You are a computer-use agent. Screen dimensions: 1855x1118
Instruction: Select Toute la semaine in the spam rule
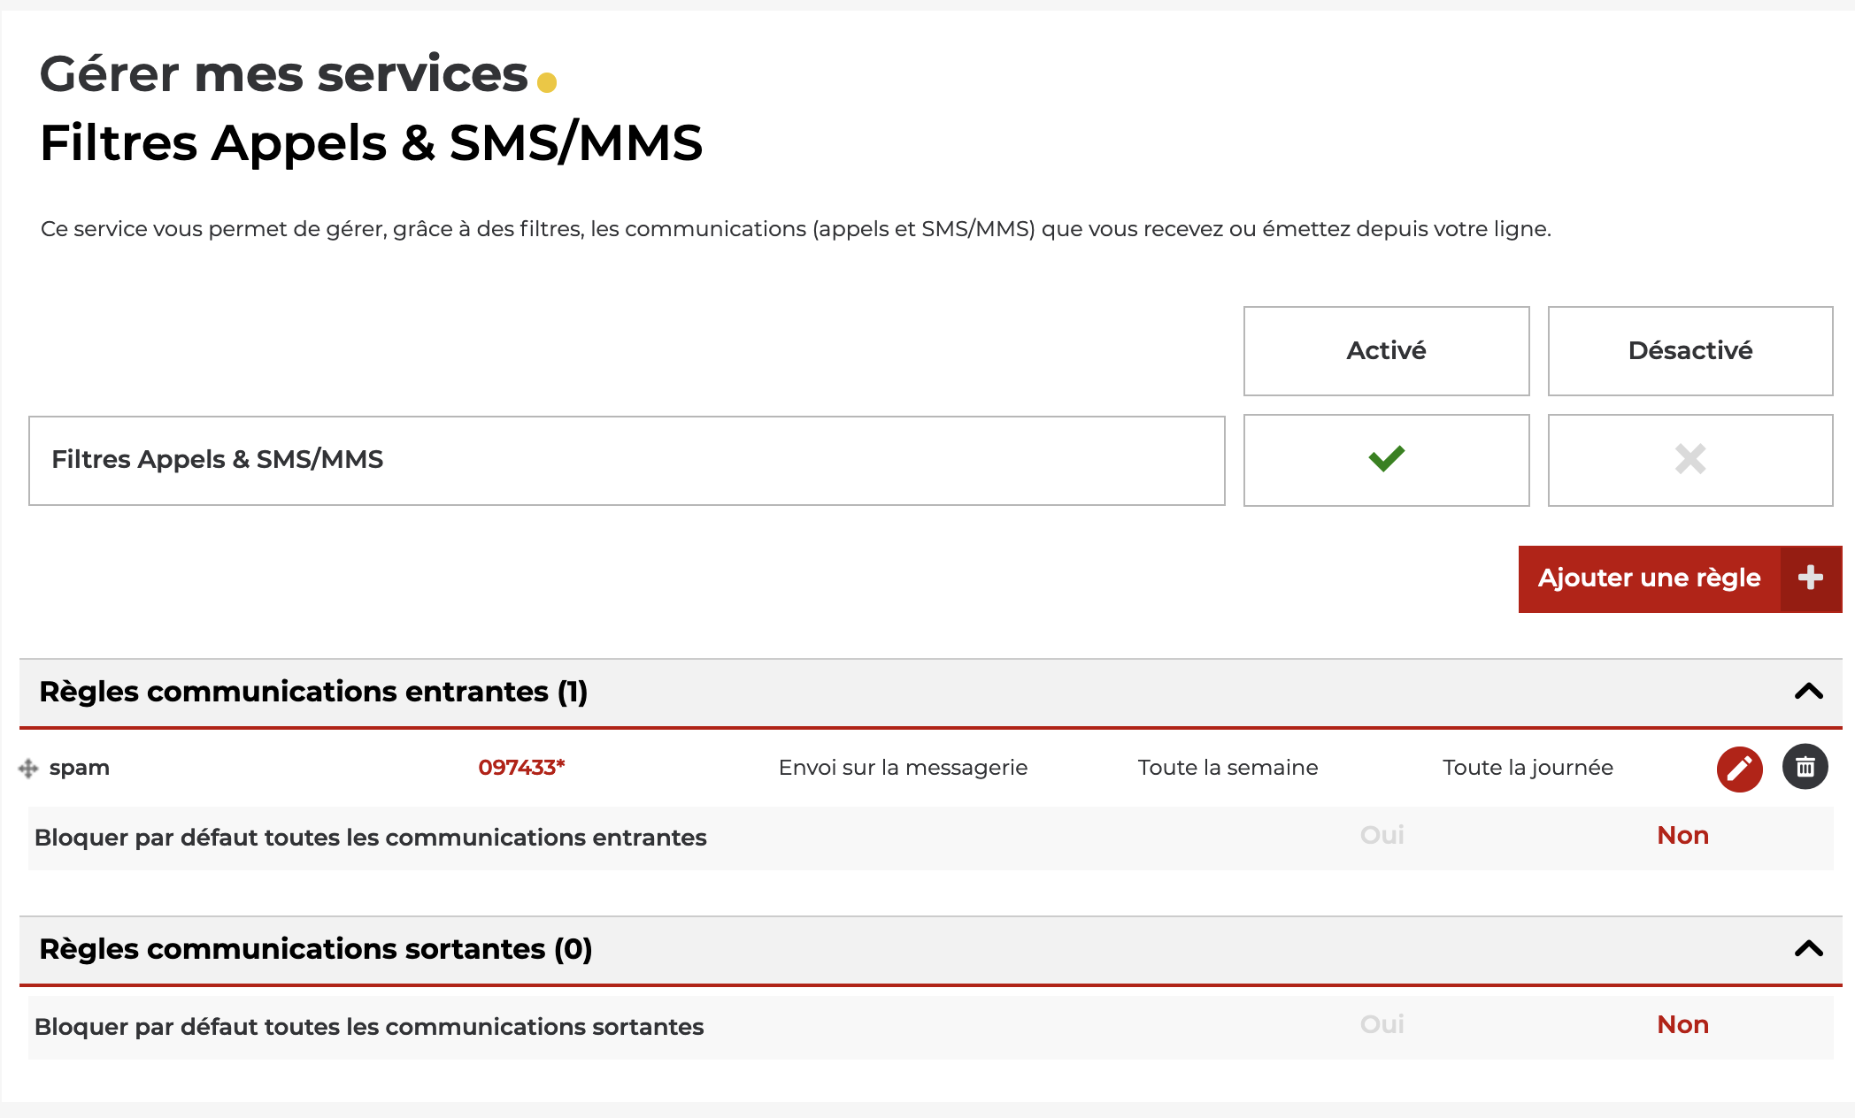coord(1228,767)
